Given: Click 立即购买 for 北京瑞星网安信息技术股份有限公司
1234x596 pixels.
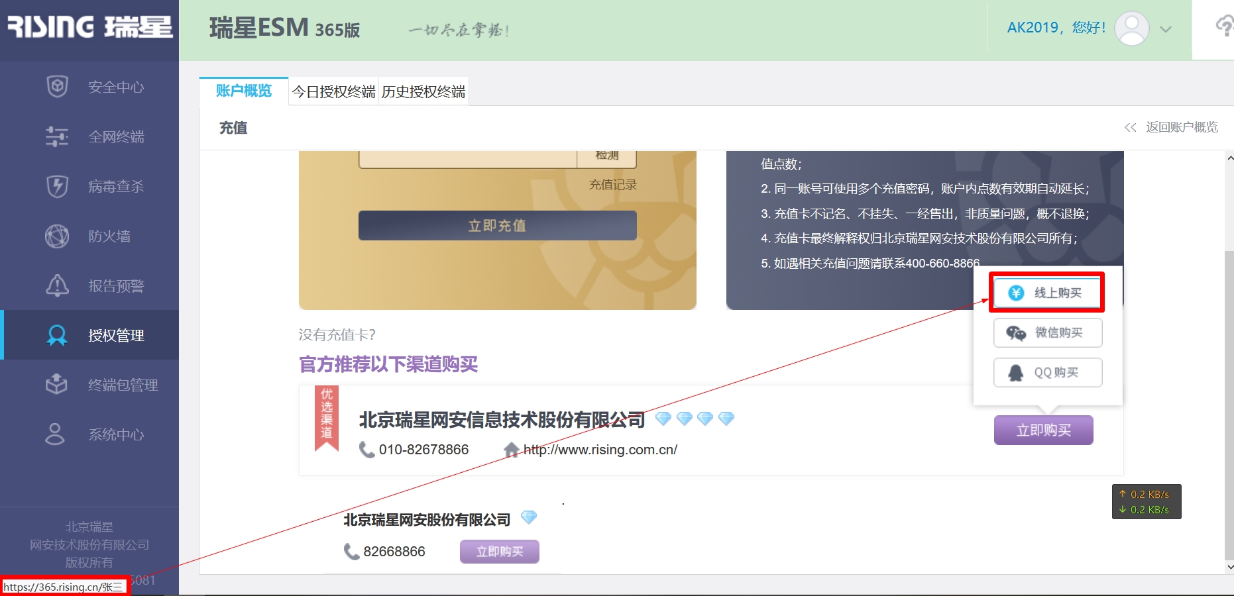Looking at the screenshot, I should pyautogui.click(x=1044, y=430).
